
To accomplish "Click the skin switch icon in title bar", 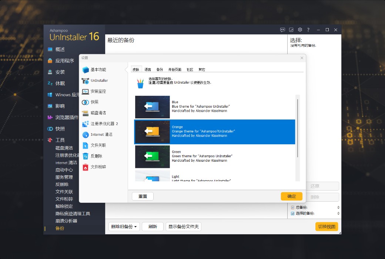I will tap(291, 30).
